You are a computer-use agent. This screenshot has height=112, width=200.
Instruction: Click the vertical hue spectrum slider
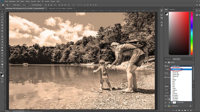tap(192, 33)
